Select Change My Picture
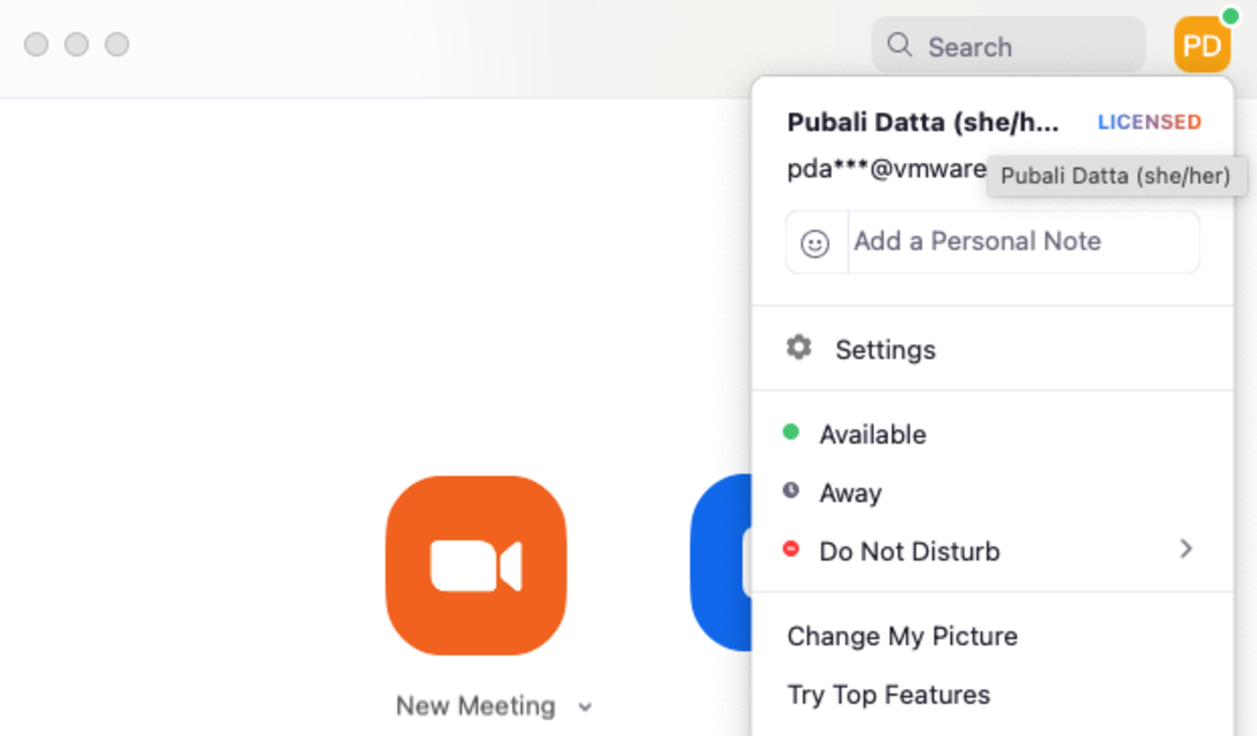This screenshot has height=736, width=1257. [x=902, y=636]
